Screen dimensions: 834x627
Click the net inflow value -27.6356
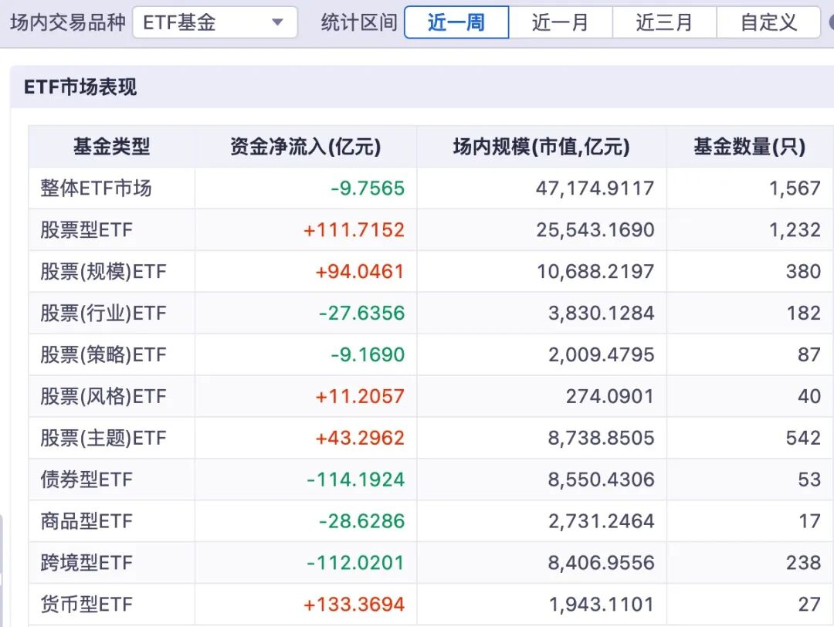click(x=361, y=313)
